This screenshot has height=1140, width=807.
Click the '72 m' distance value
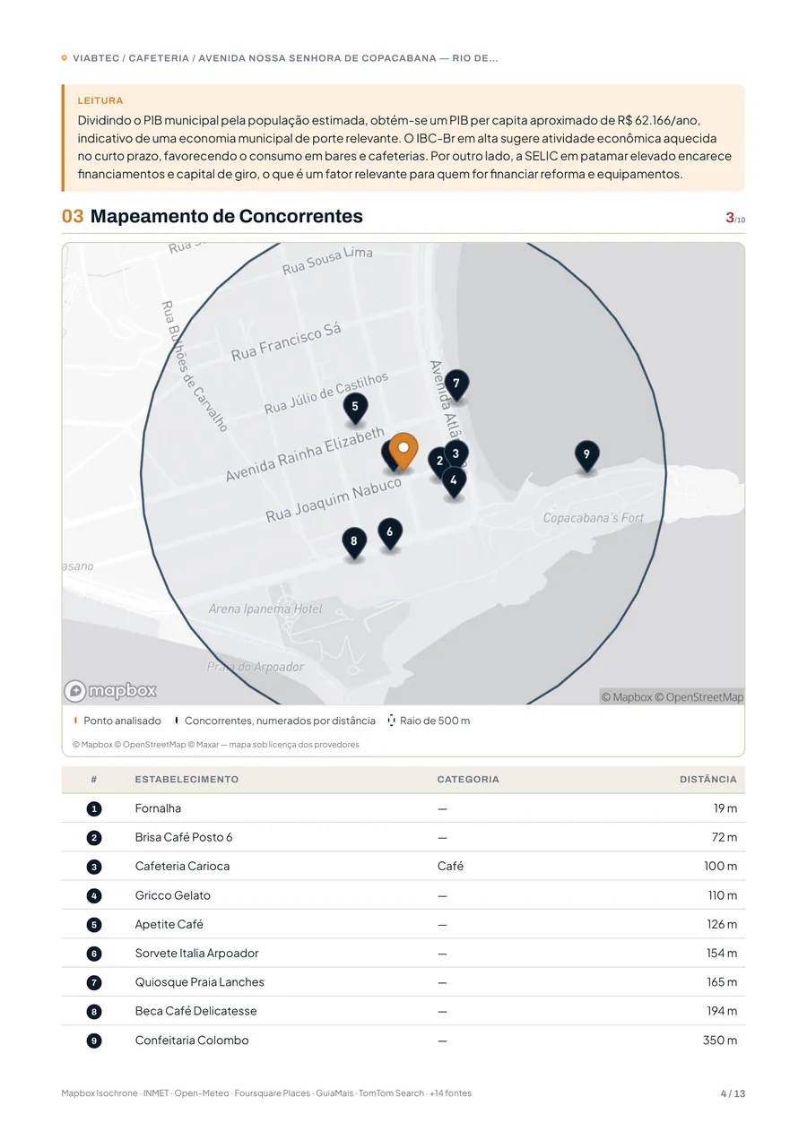click(x=725, y=837)
